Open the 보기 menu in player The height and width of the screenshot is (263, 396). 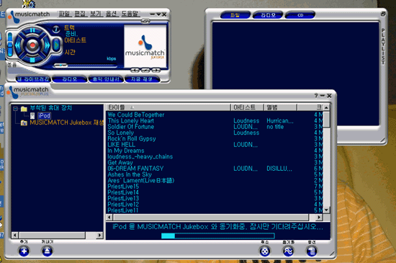click(96, 14)
